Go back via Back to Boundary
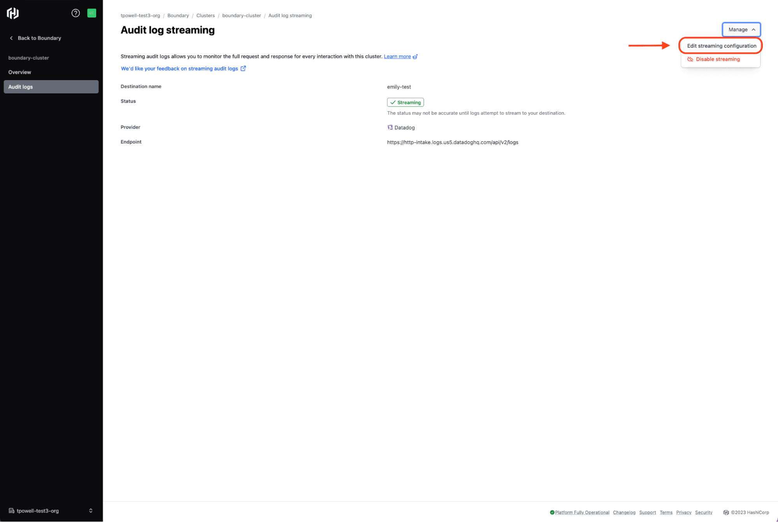The height and width of the screenshot is (522, 778). pos(35,38)
